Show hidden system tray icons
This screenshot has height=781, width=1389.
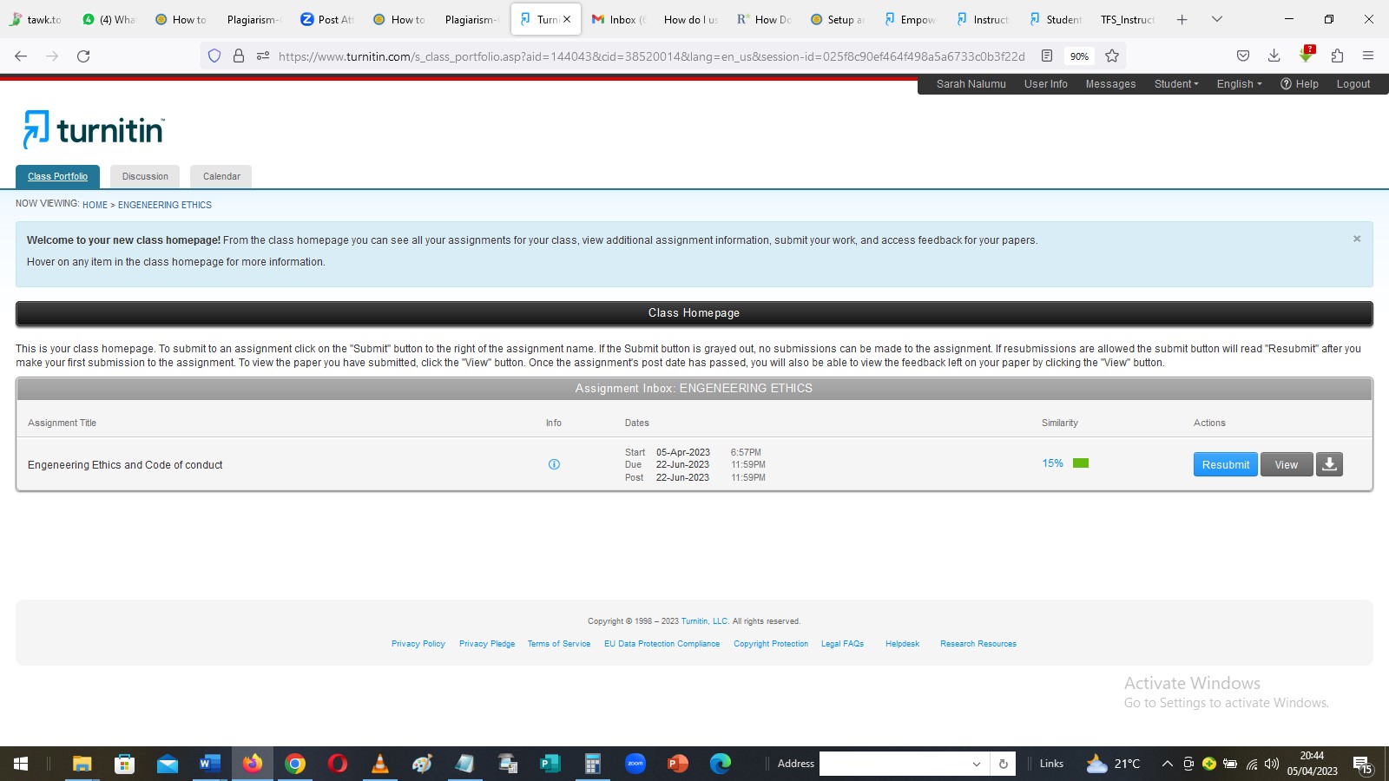pos(1167,764)
